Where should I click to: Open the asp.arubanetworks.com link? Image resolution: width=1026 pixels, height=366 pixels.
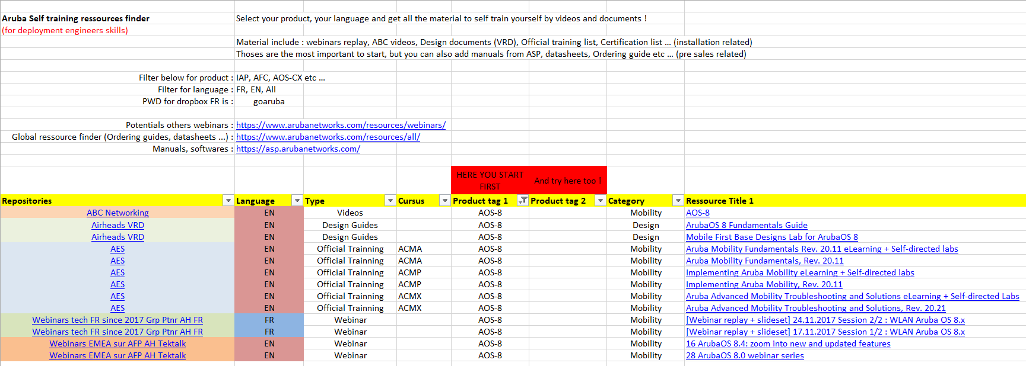[298, 149]
